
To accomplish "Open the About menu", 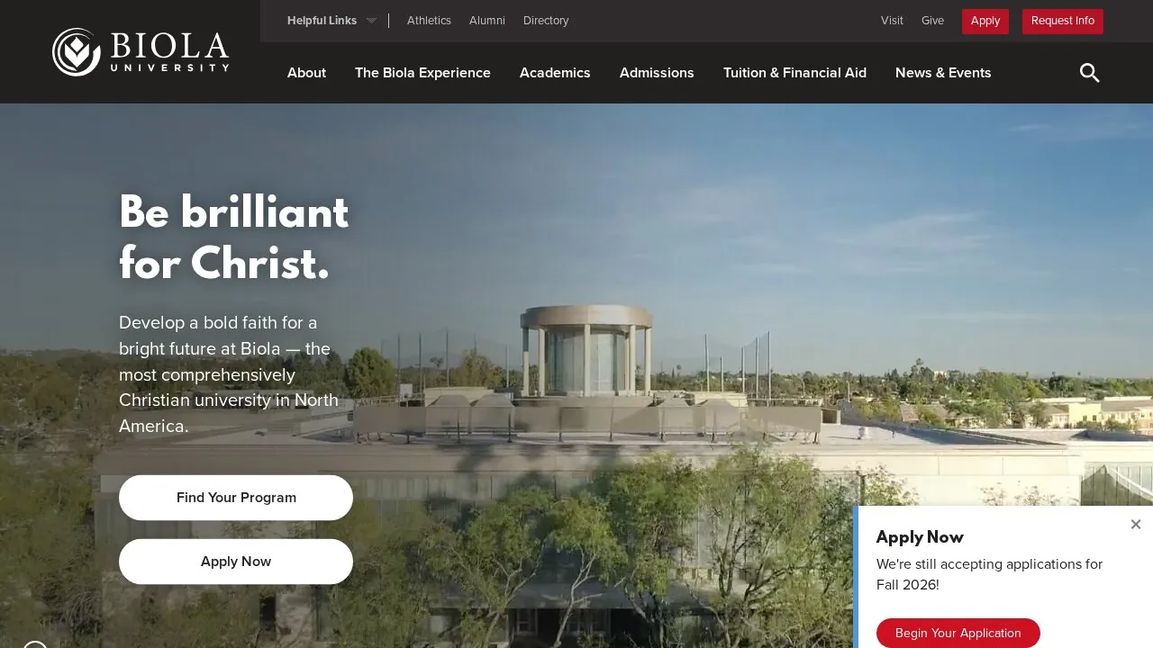I will pos(306,73).
